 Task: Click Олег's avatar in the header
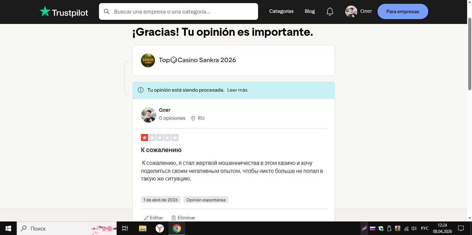tap(351, 11)
